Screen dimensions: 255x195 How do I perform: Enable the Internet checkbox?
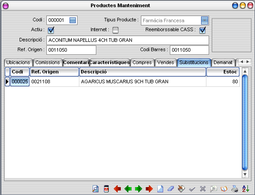tap(115, 30)
